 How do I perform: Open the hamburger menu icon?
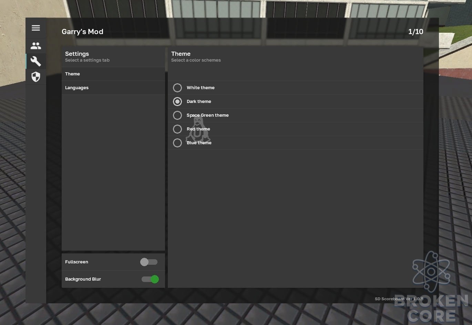click(36, 28)
